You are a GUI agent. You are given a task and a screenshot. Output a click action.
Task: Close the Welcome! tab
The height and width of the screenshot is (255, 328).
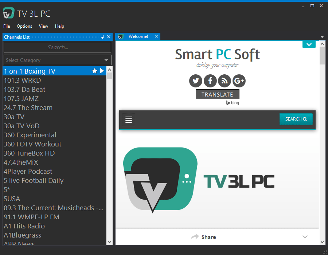tap(156, 36)
